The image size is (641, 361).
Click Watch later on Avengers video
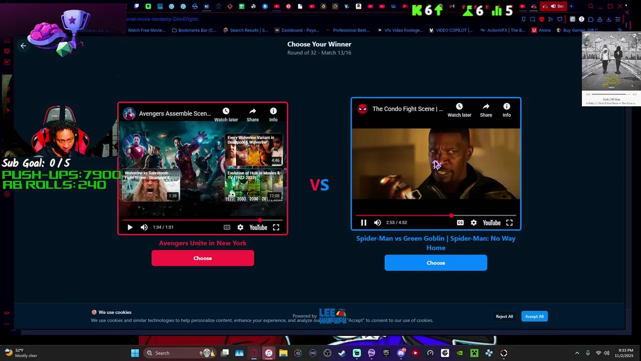pyautogui.click(x=226, y=114)
